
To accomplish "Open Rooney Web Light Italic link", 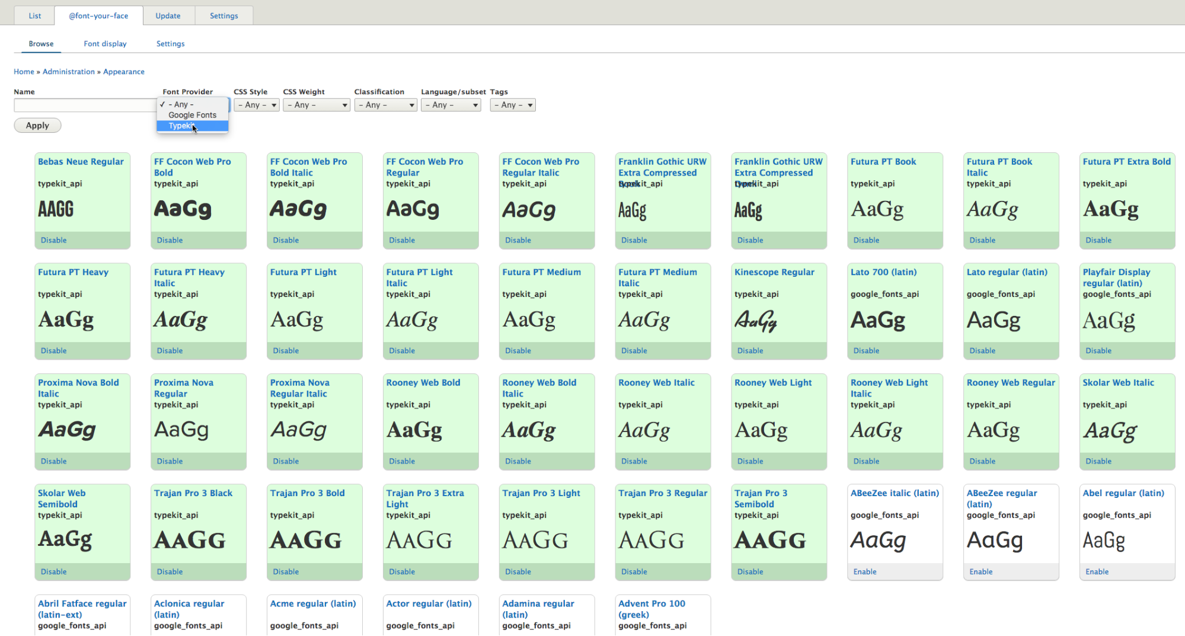I will [x=889, y=388].
